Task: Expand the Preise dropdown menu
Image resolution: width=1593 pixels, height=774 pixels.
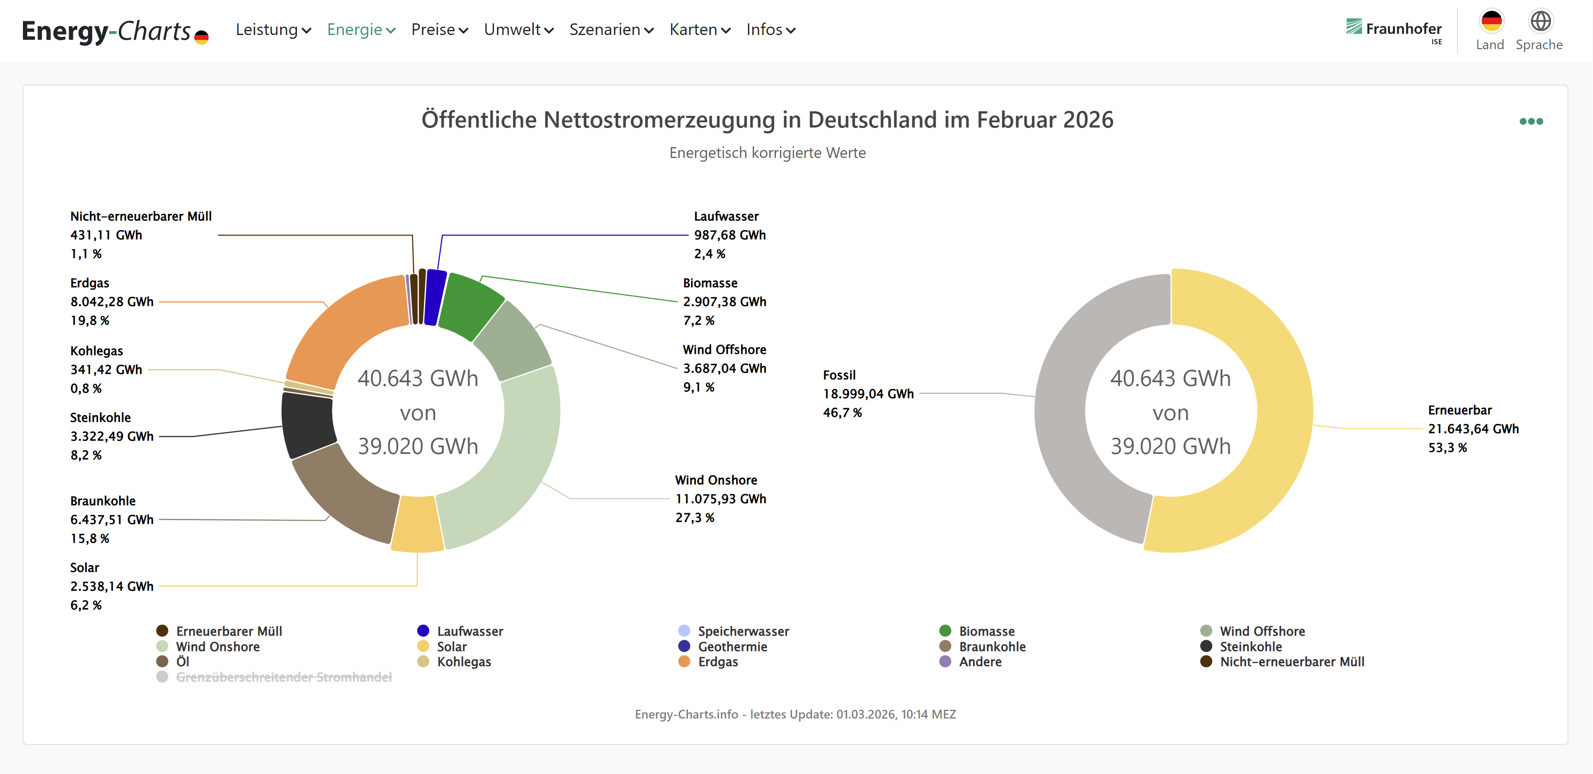Action: [439, 30]
